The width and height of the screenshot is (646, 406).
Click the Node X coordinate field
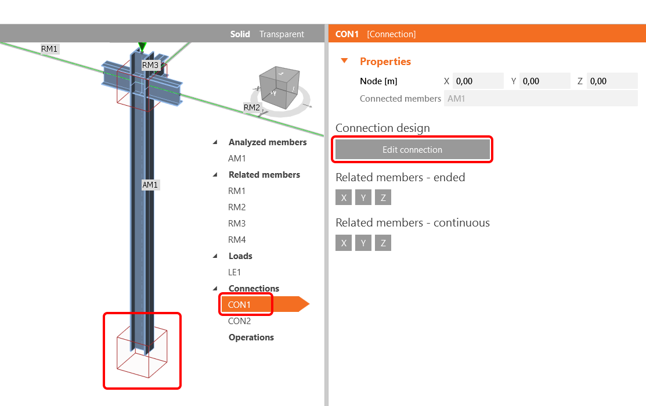(478, 81)
